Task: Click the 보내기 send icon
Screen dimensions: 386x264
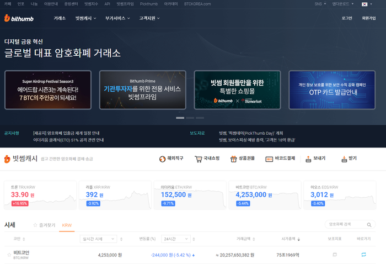Action: pos(308,159)
